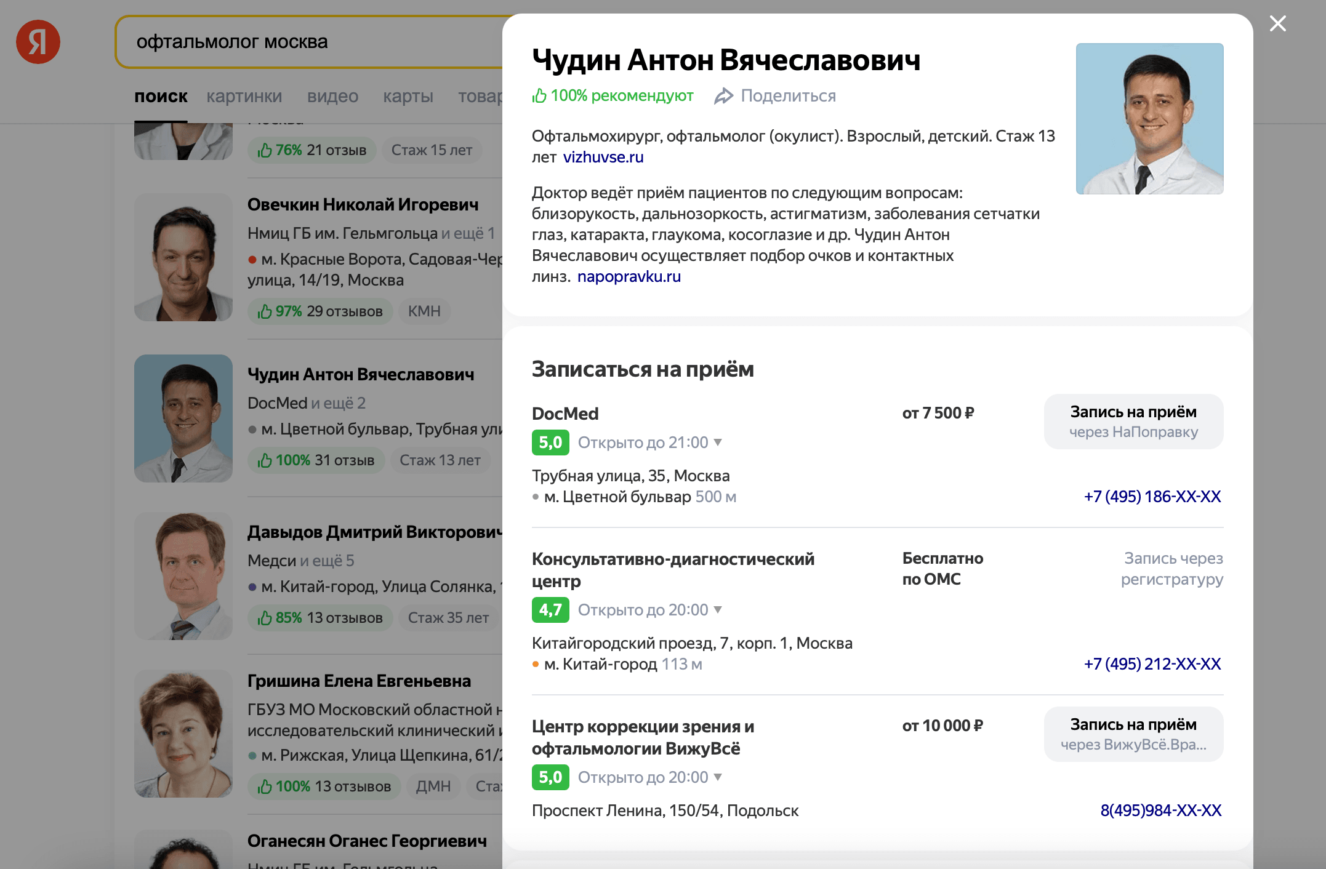
Task: Click the Стаж 13 лет badge
Action: tap(440, 460)
